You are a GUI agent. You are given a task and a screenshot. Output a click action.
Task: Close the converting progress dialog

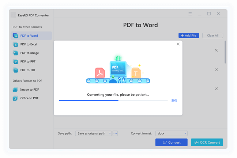pos(178,44)
